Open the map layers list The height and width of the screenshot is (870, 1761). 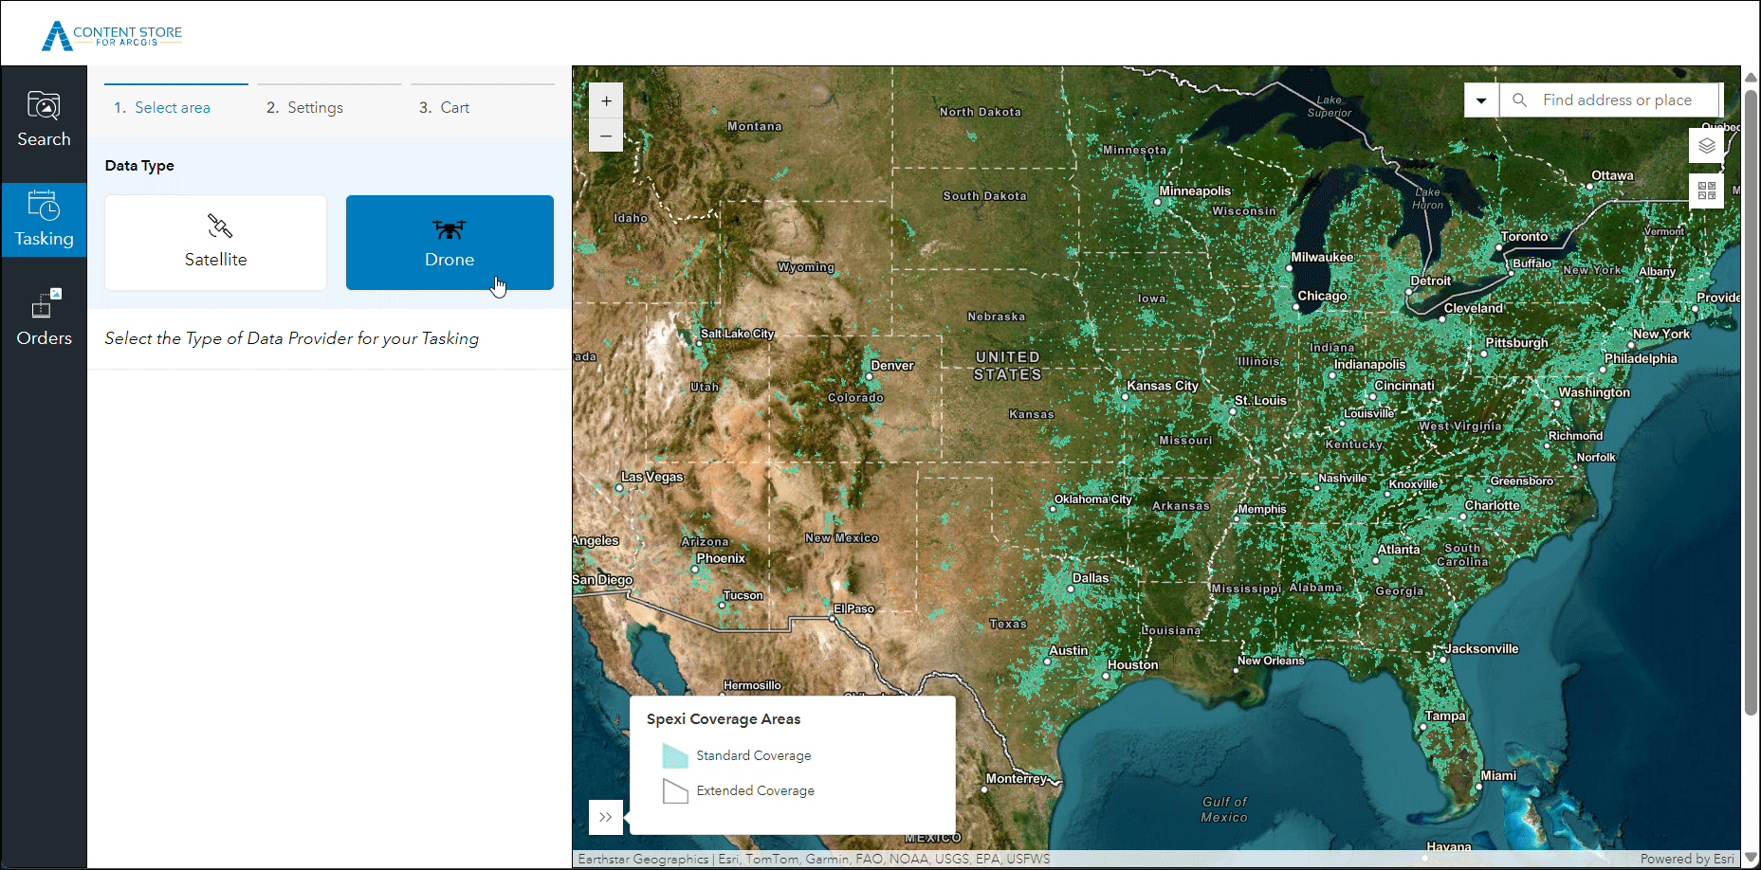click(1707, 146)
